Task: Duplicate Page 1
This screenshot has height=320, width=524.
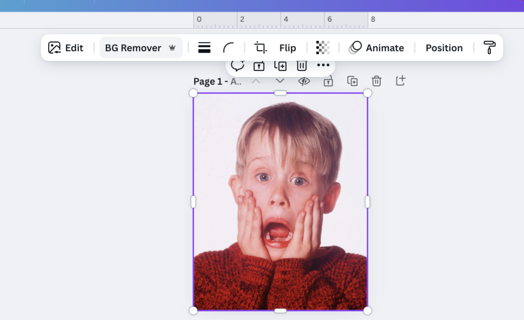Action: tap(352, 81)
